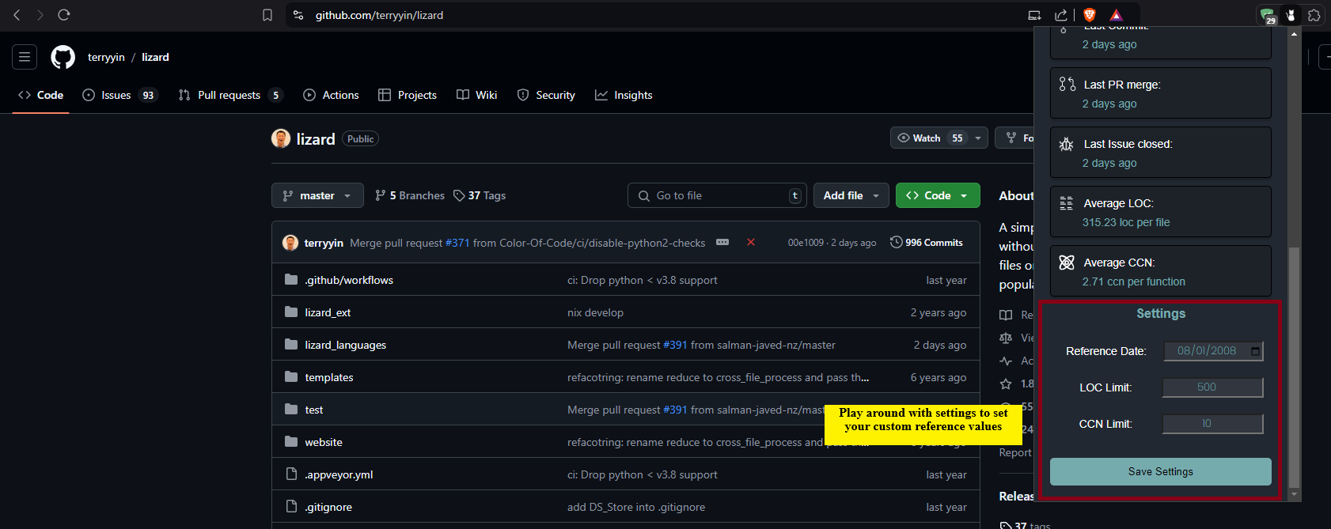This screenshot has width=1331, height=529.
Task: Open the Actions tab
Action: (331, 95)
